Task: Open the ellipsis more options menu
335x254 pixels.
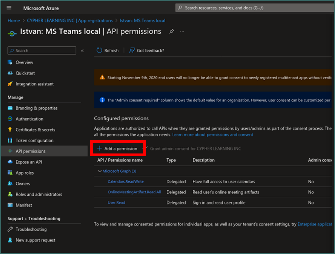Action: tap(182, 31)
